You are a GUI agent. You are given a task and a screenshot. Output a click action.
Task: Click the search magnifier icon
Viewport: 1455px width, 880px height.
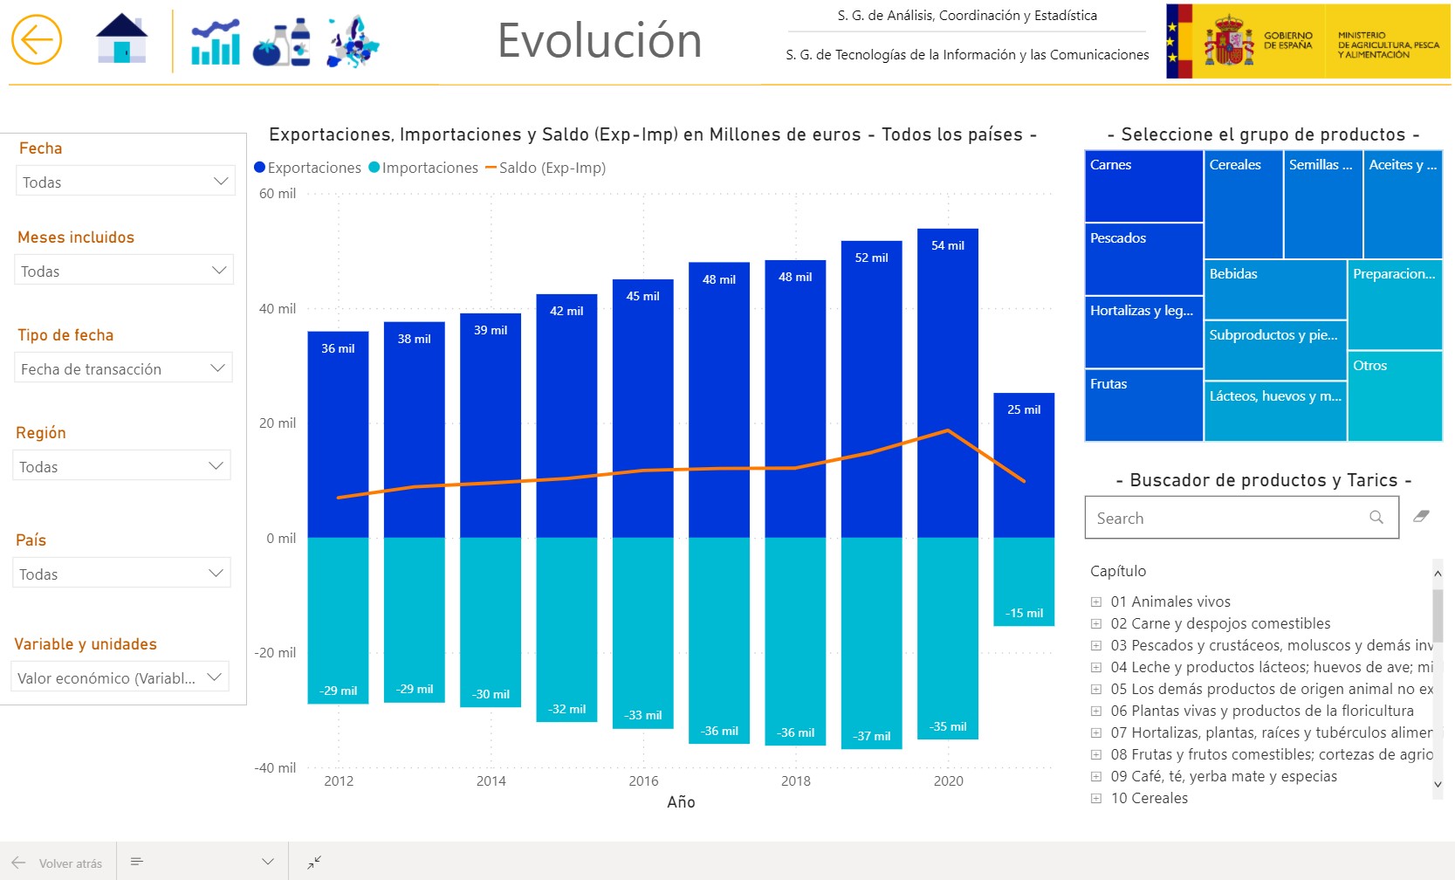coord(1376,518)
